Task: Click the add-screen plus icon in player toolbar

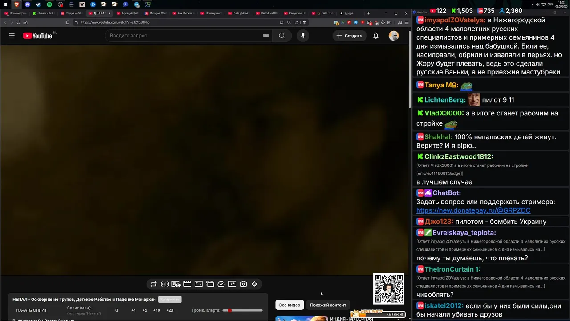Action: pos(232,284)
